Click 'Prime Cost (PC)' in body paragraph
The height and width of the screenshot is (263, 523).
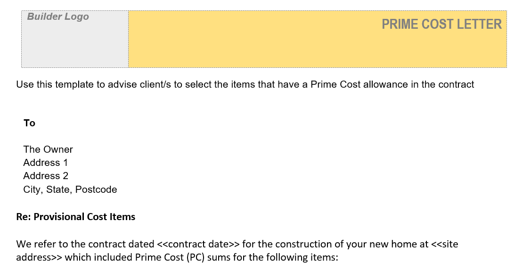pyautogui.click(x=165, y=257)
